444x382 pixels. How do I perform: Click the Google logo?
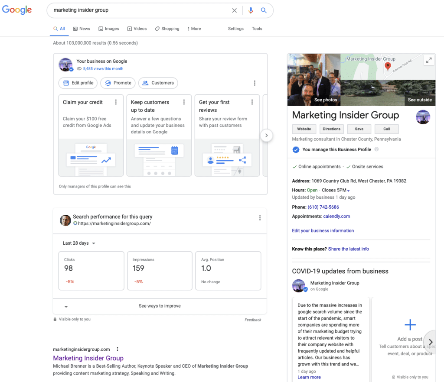tap(16, 10)
